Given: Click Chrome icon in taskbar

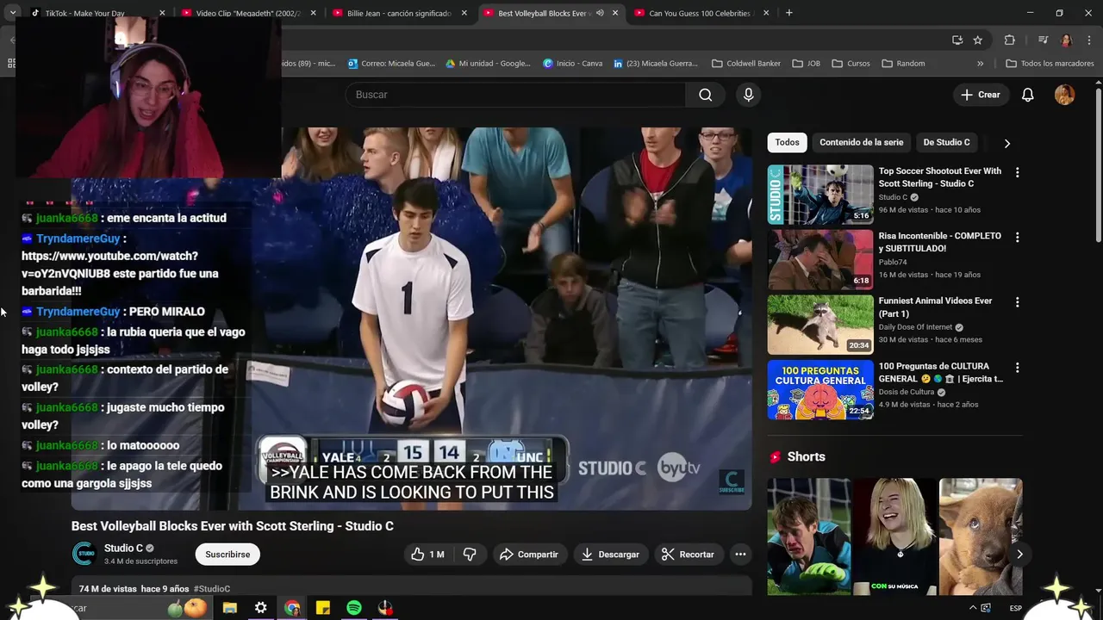Looking at the screenshot, I should click(x=292, y=608).
